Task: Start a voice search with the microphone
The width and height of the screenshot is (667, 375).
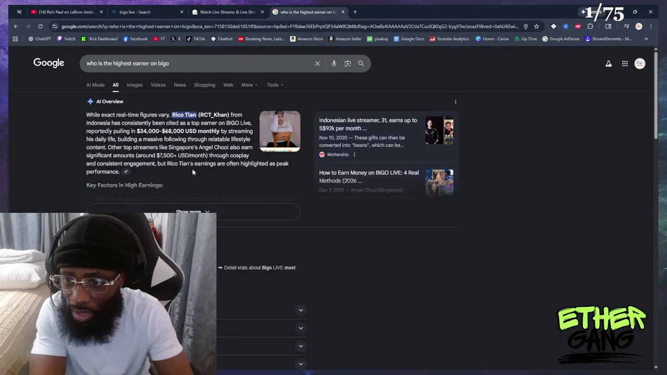Action: (x=334, y=64)
